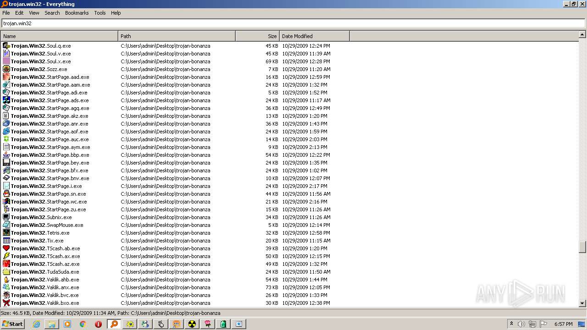Click the network tray icon

[x=532, y=324]
